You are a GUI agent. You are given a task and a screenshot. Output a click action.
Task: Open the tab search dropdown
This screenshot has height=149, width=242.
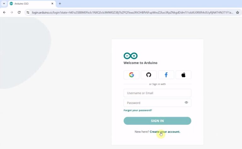click(x=3, y=4)
